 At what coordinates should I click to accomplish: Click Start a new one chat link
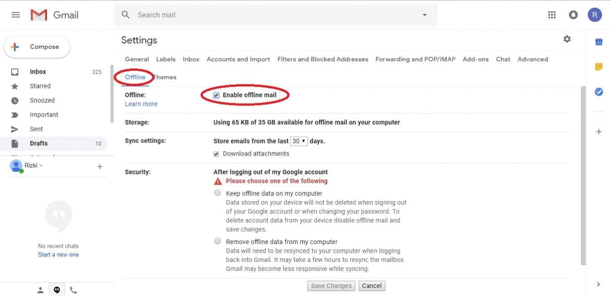(58, 255)
